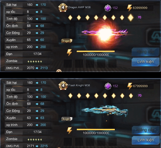Click the level 4 badge beside Flash Knight M38

coord(63,86)
